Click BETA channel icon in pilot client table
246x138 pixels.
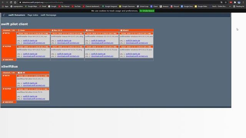(x=3, y=33)
